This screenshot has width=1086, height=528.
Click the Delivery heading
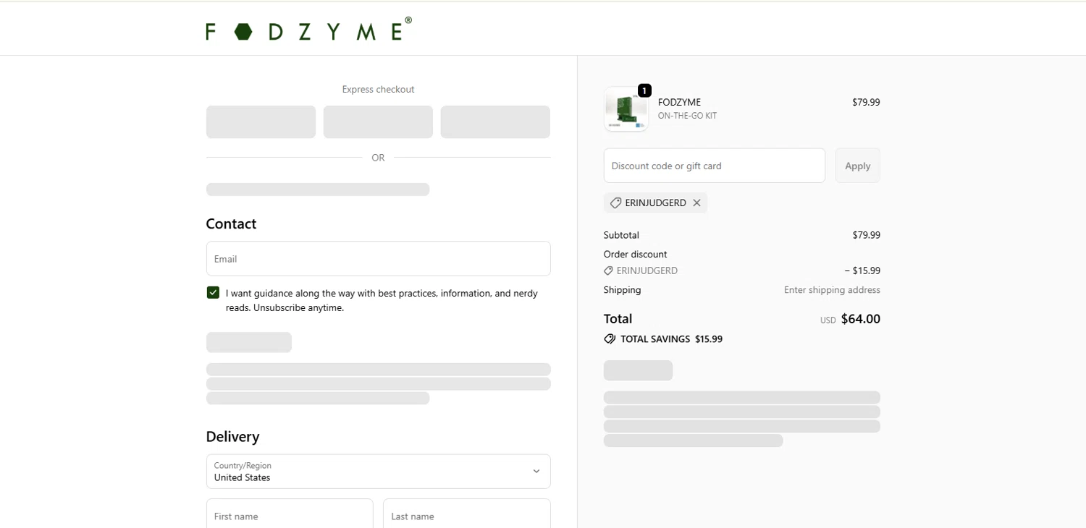click(232, 437)
